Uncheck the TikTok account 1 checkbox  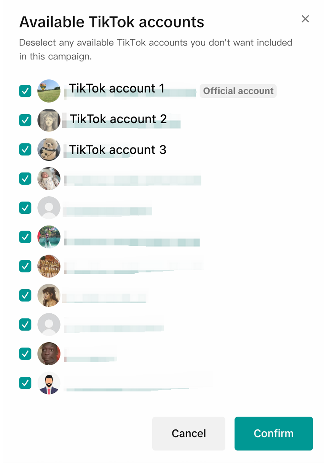coord(25,91)
